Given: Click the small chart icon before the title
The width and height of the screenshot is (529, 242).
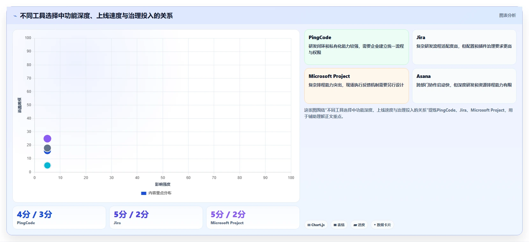Looking at the screenshot, I should coord(15,16).
